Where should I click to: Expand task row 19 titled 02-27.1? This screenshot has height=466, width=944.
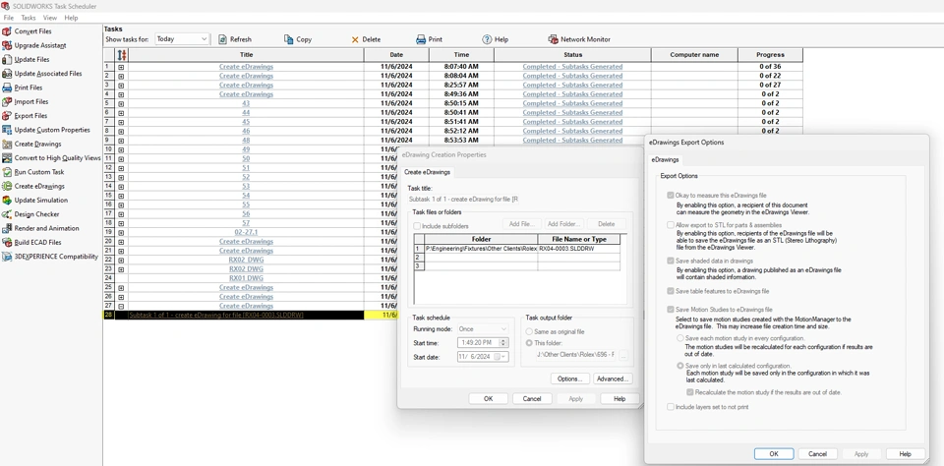tap(121, 232)
